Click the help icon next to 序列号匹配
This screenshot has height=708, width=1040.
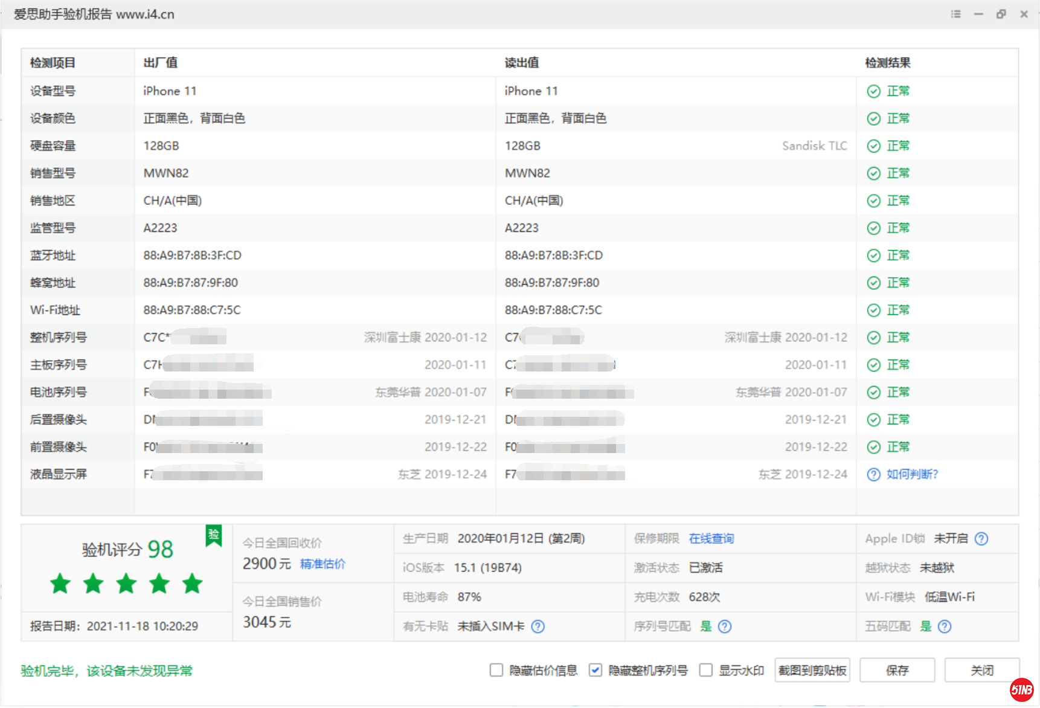725,626
